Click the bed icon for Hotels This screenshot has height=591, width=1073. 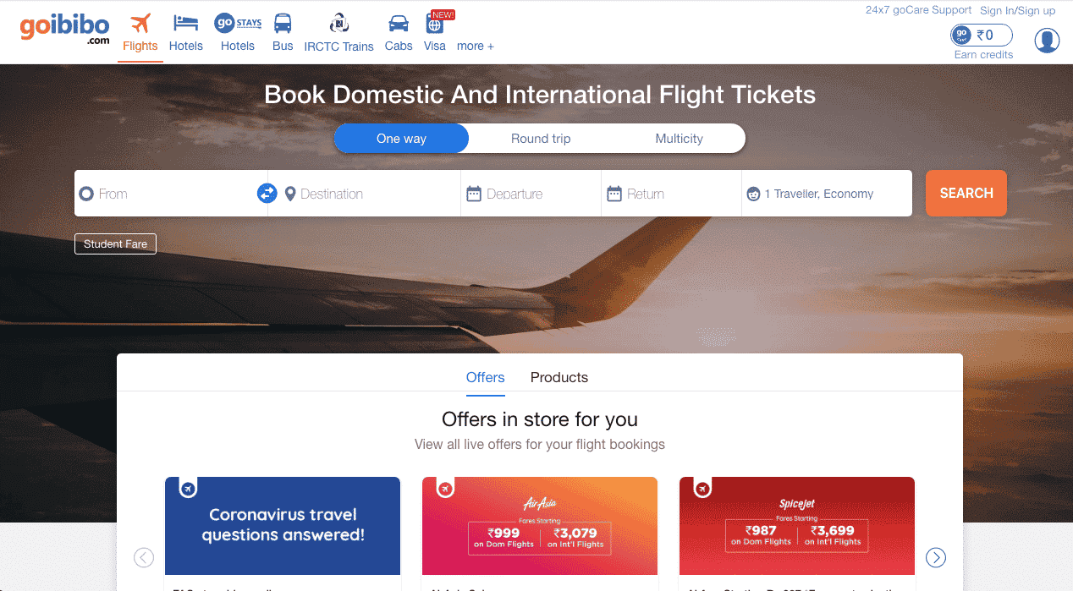coord(185,23)
